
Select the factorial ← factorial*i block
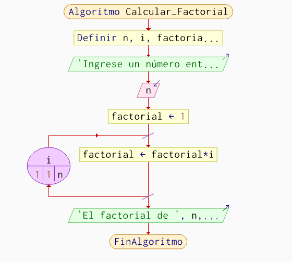coord(148,155)
